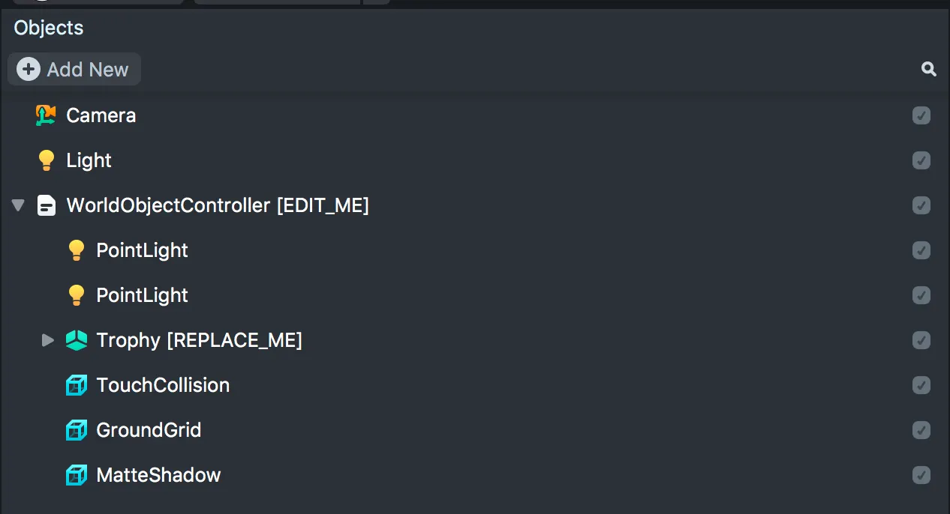Click the MatteShadow mesh cube icon
Image resolution: width=950 pixels, height=514 pixels.
coord(77,475)
